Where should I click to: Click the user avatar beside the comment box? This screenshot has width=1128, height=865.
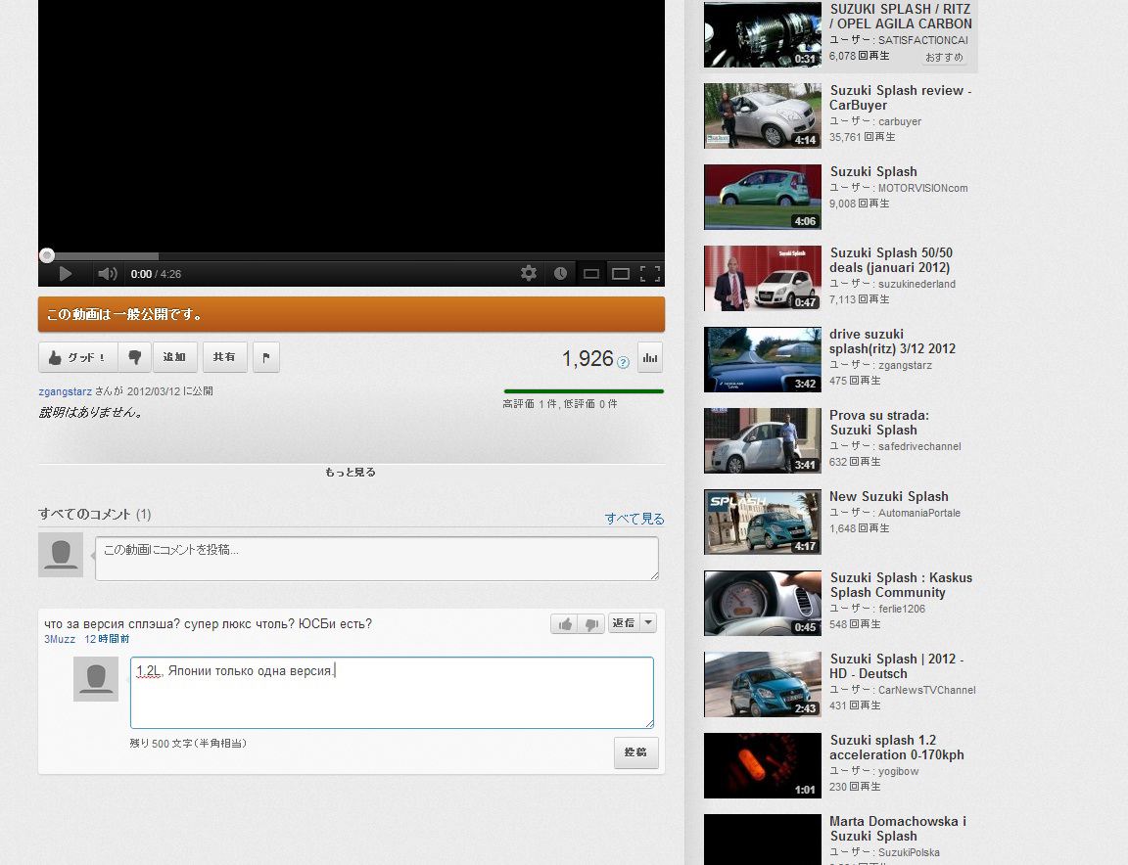point(61,555)
